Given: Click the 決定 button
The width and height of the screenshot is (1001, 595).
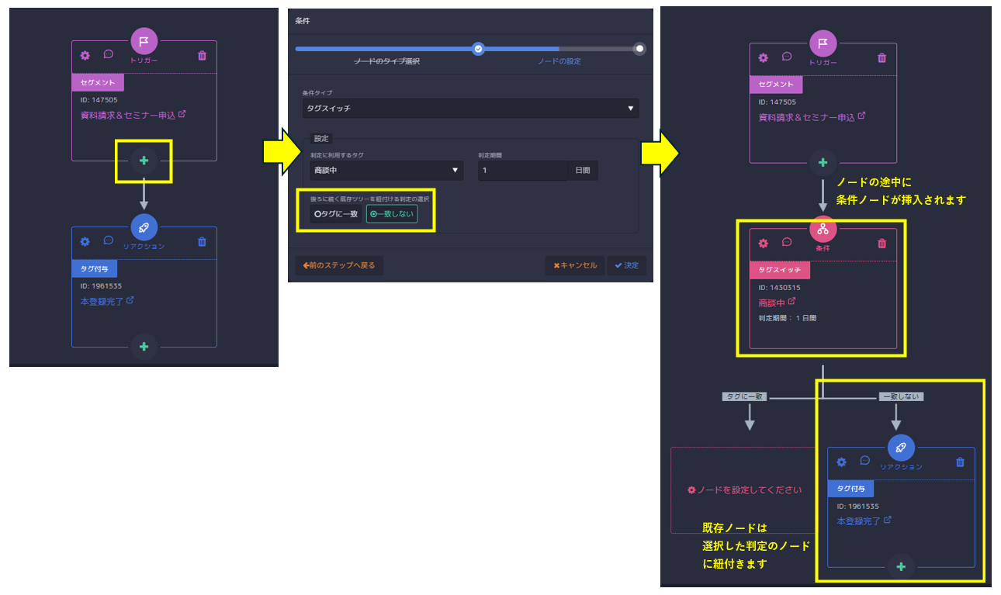Looking at the screenshot, I should click(626, 265).
